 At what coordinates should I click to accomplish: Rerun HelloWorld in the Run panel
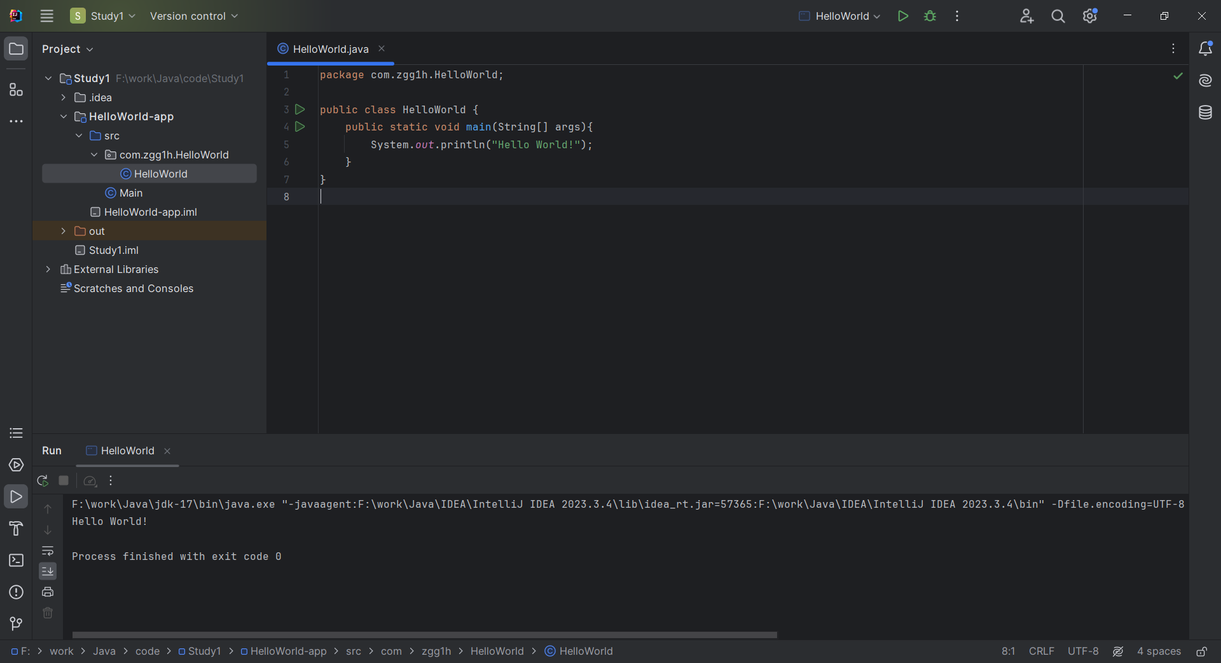tap(43, 480)
